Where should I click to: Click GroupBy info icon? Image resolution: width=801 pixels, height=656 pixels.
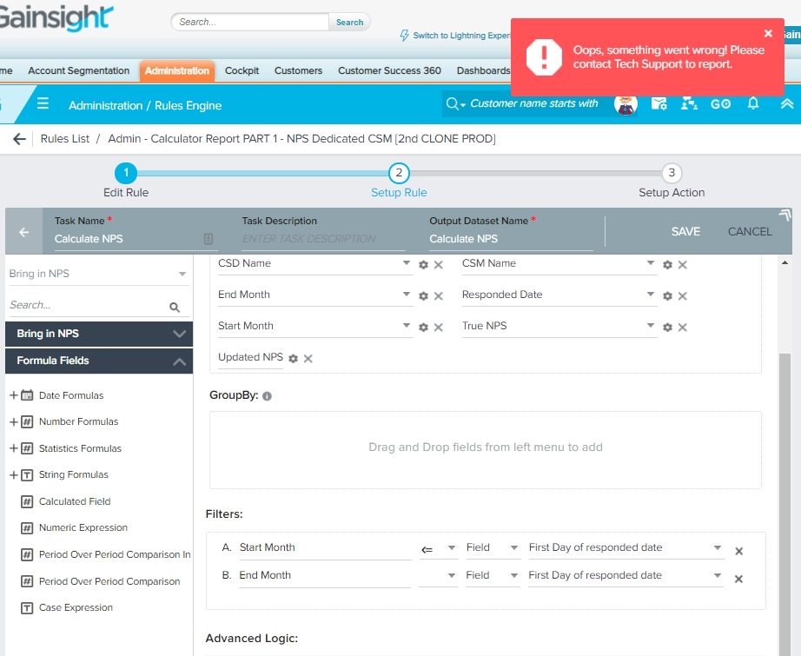268,396
